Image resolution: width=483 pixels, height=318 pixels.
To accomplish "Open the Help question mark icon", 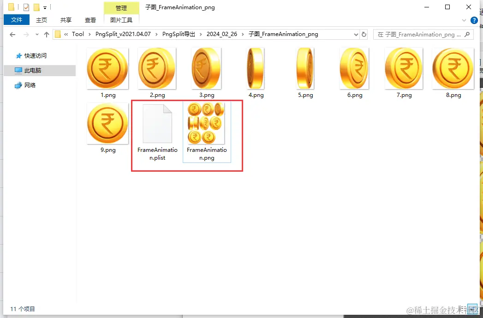I will (474, 20).
